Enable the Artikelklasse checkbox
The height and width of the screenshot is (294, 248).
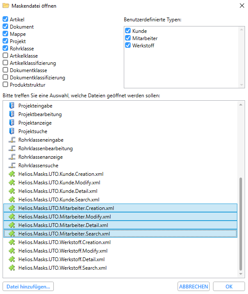click(x=6, y=55)
